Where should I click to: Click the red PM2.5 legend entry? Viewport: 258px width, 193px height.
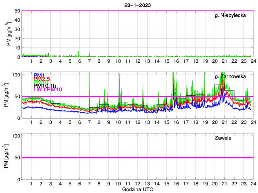(42, 79)
